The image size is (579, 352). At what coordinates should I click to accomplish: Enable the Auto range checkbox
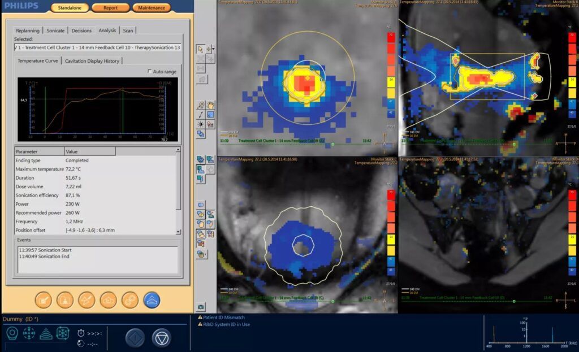[149, 72]
